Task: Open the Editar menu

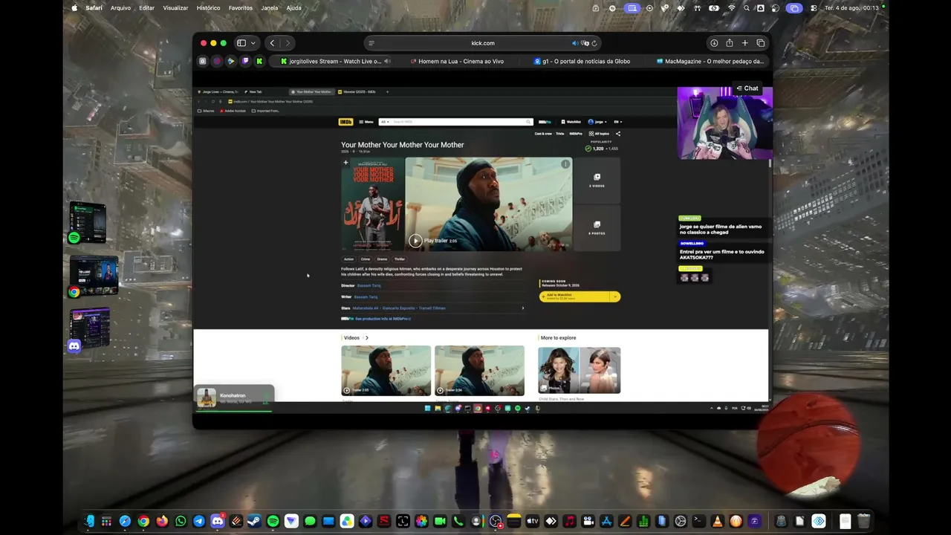Action: (x=146, y=8)
